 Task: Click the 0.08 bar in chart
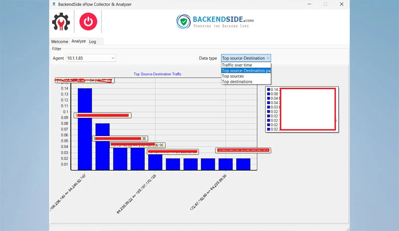click(x=103, y=147)
